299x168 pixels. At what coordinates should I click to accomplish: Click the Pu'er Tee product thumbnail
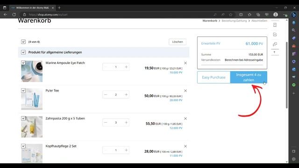tap(32, 99)
